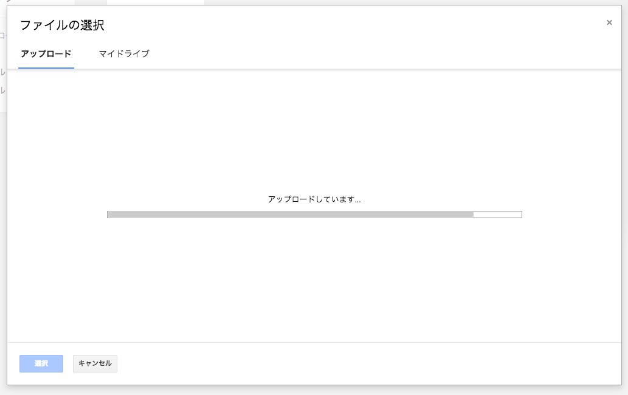This screenshot has width=628, height=395.
Task: Click the アップロードしています… status text
Action: tap(314, 199)
